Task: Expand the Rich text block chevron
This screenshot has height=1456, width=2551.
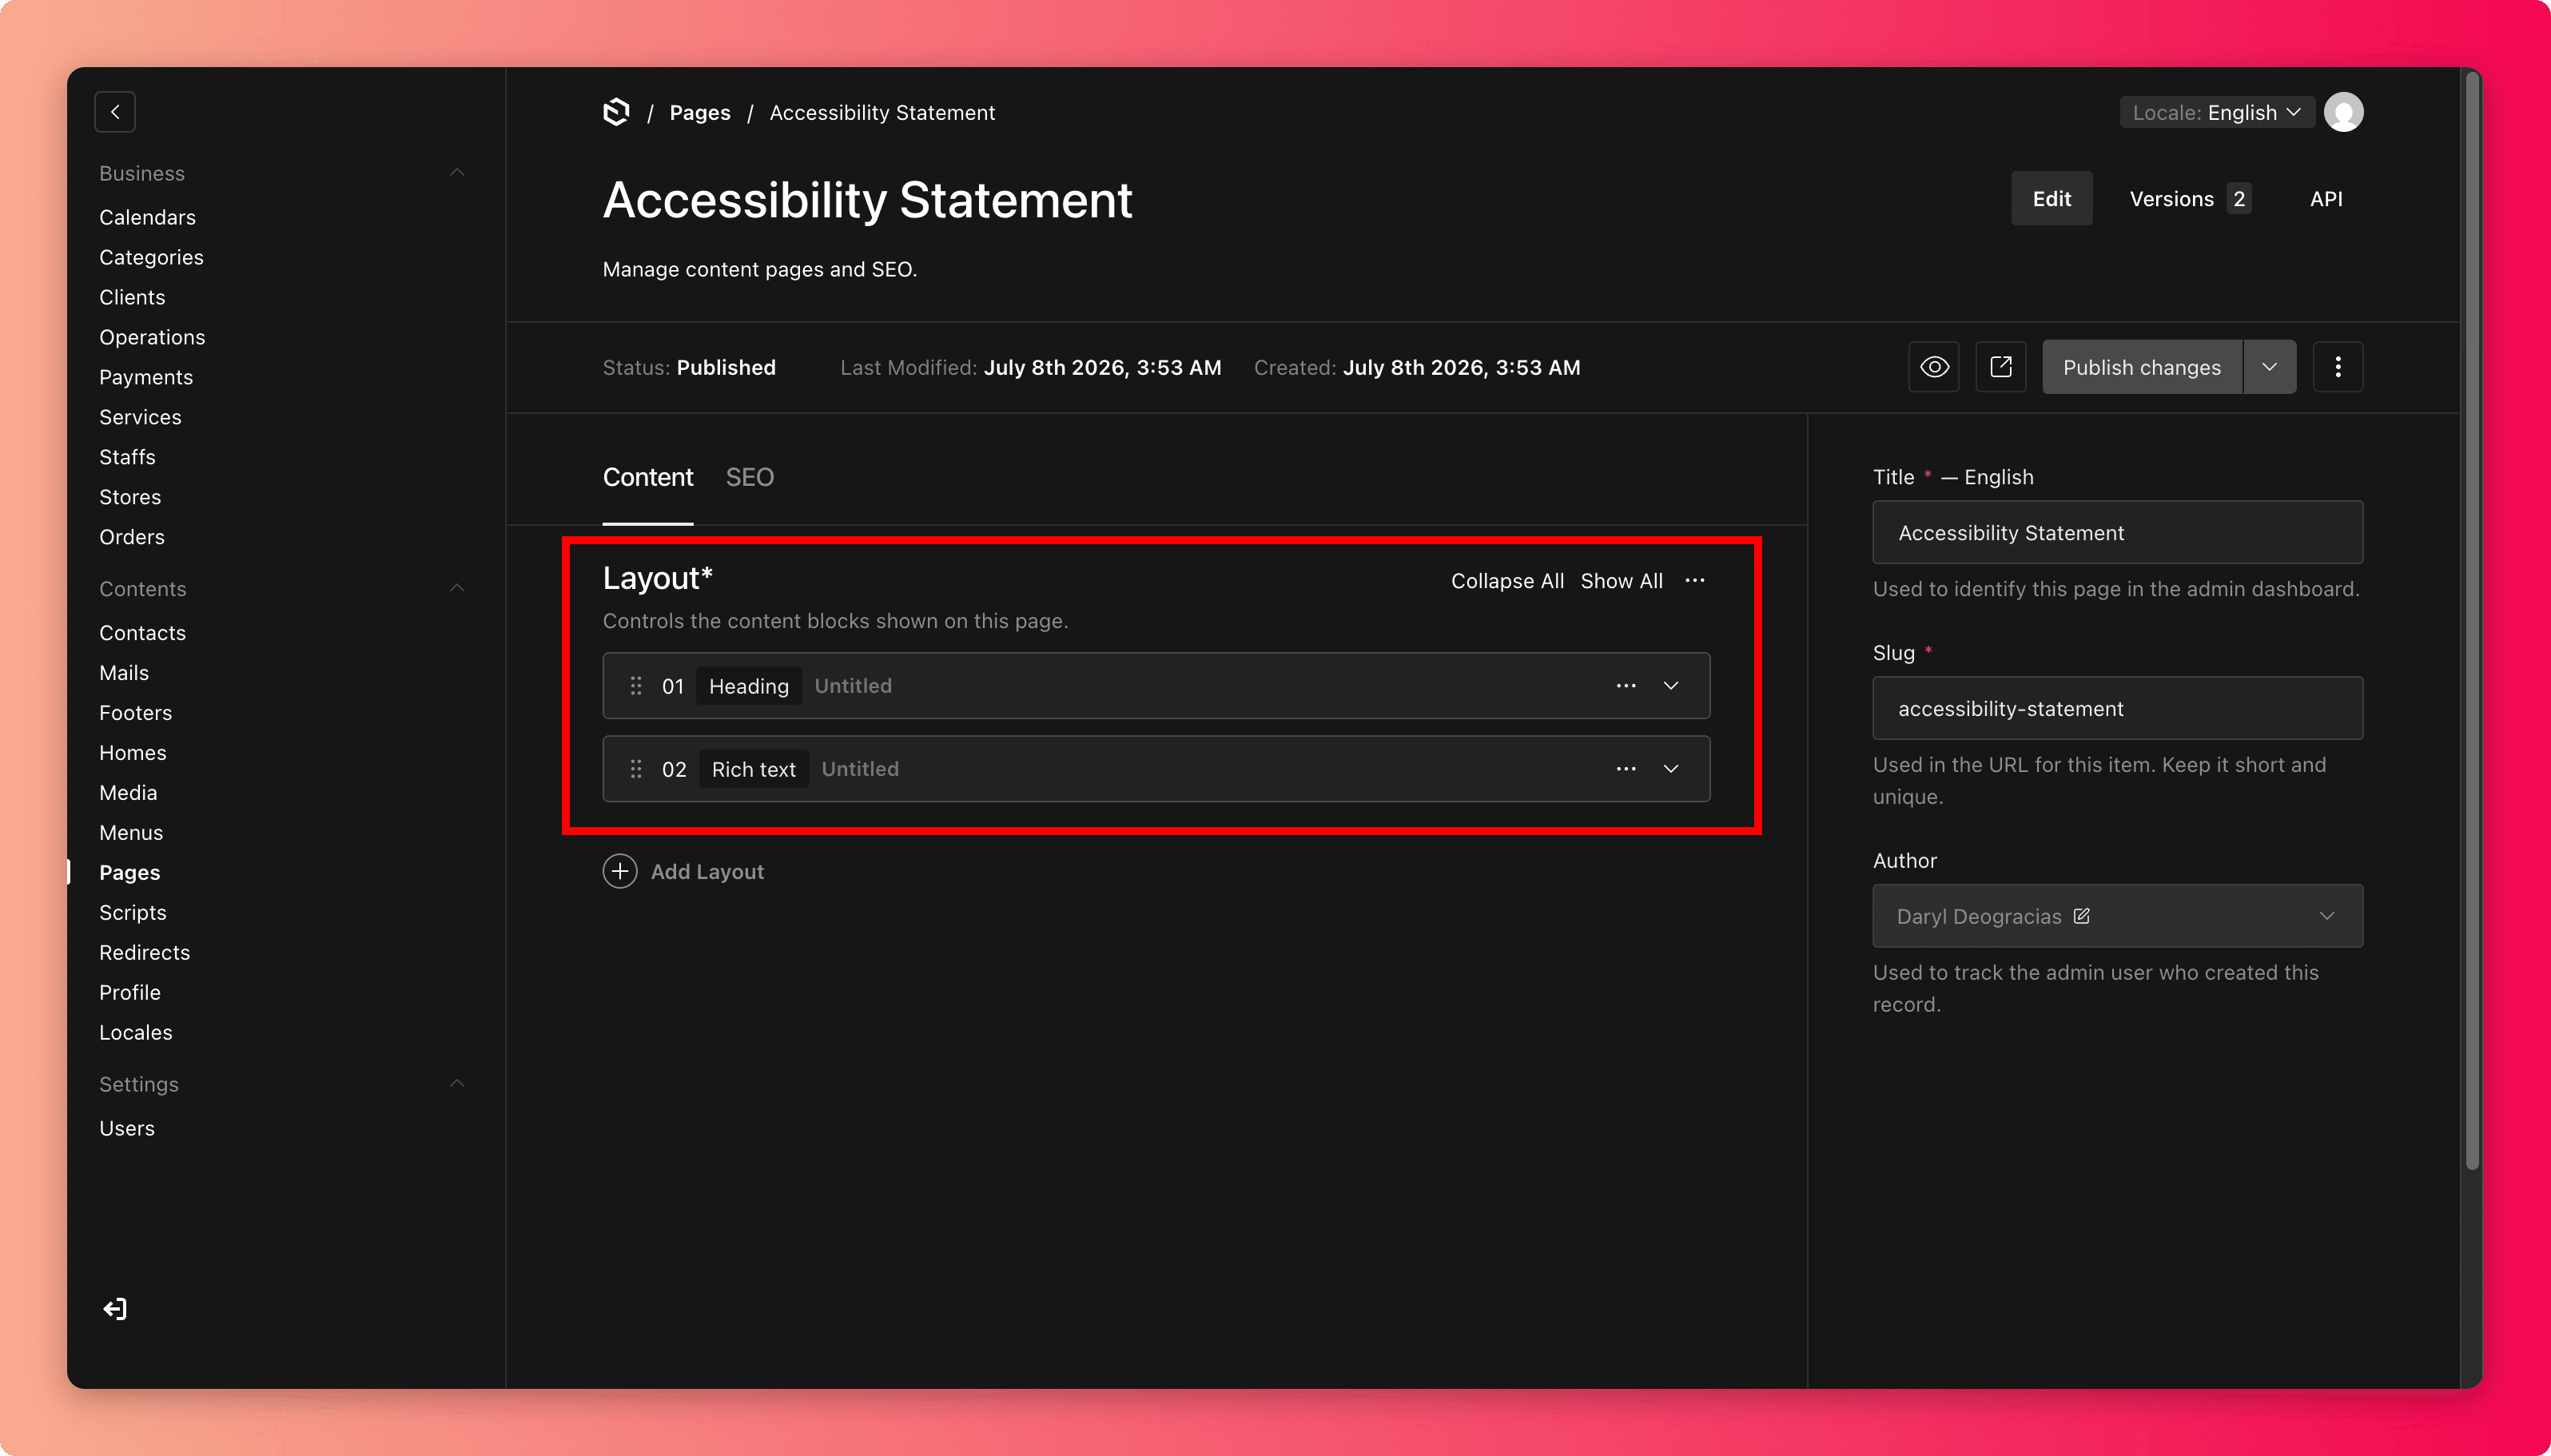Action: (1671, 769)
